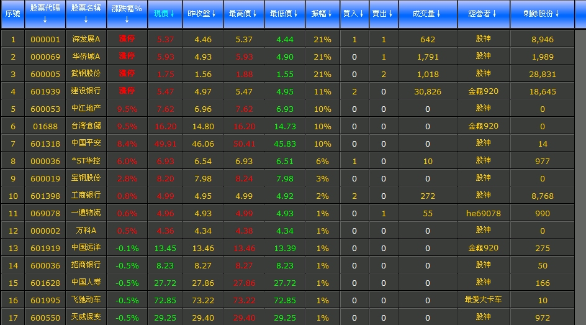Screen dimensions: 586x325
Task: Click volume 30,826 for 建设银行
Action: point(428,91)
